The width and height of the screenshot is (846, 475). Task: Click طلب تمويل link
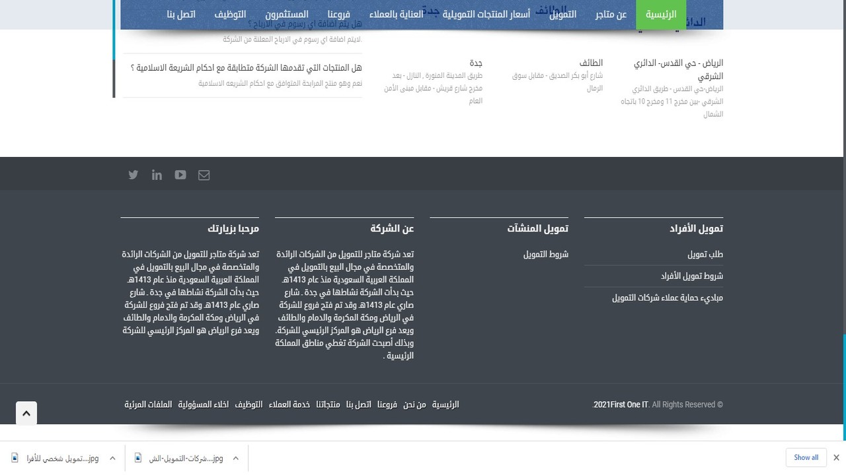[705, 254]
